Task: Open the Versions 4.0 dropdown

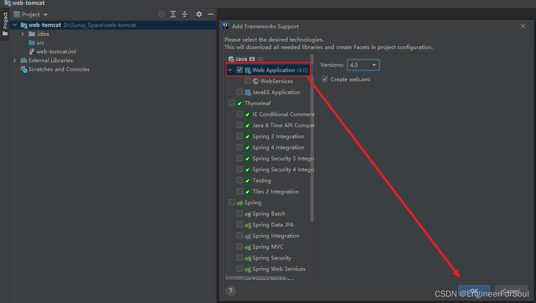Action: tap(363, 65)
